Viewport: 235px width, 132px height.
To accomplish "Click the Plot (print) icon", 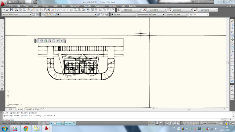I will point(16,10).
